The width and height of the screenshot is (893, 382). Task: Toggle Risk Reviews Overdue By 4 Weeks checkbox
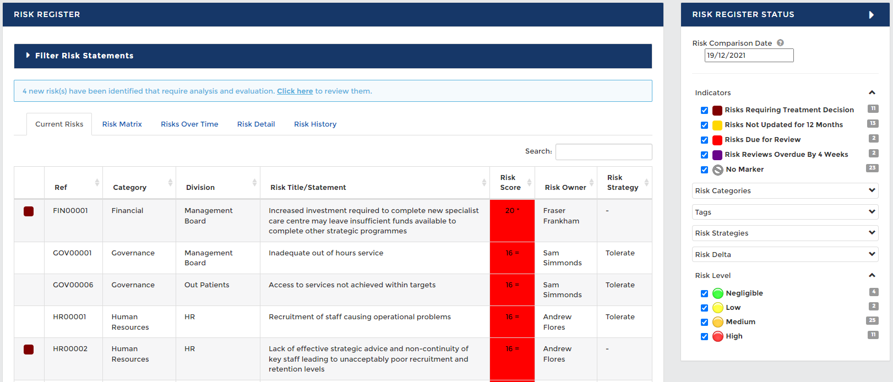pyautogui.click(x=704, y=155)
